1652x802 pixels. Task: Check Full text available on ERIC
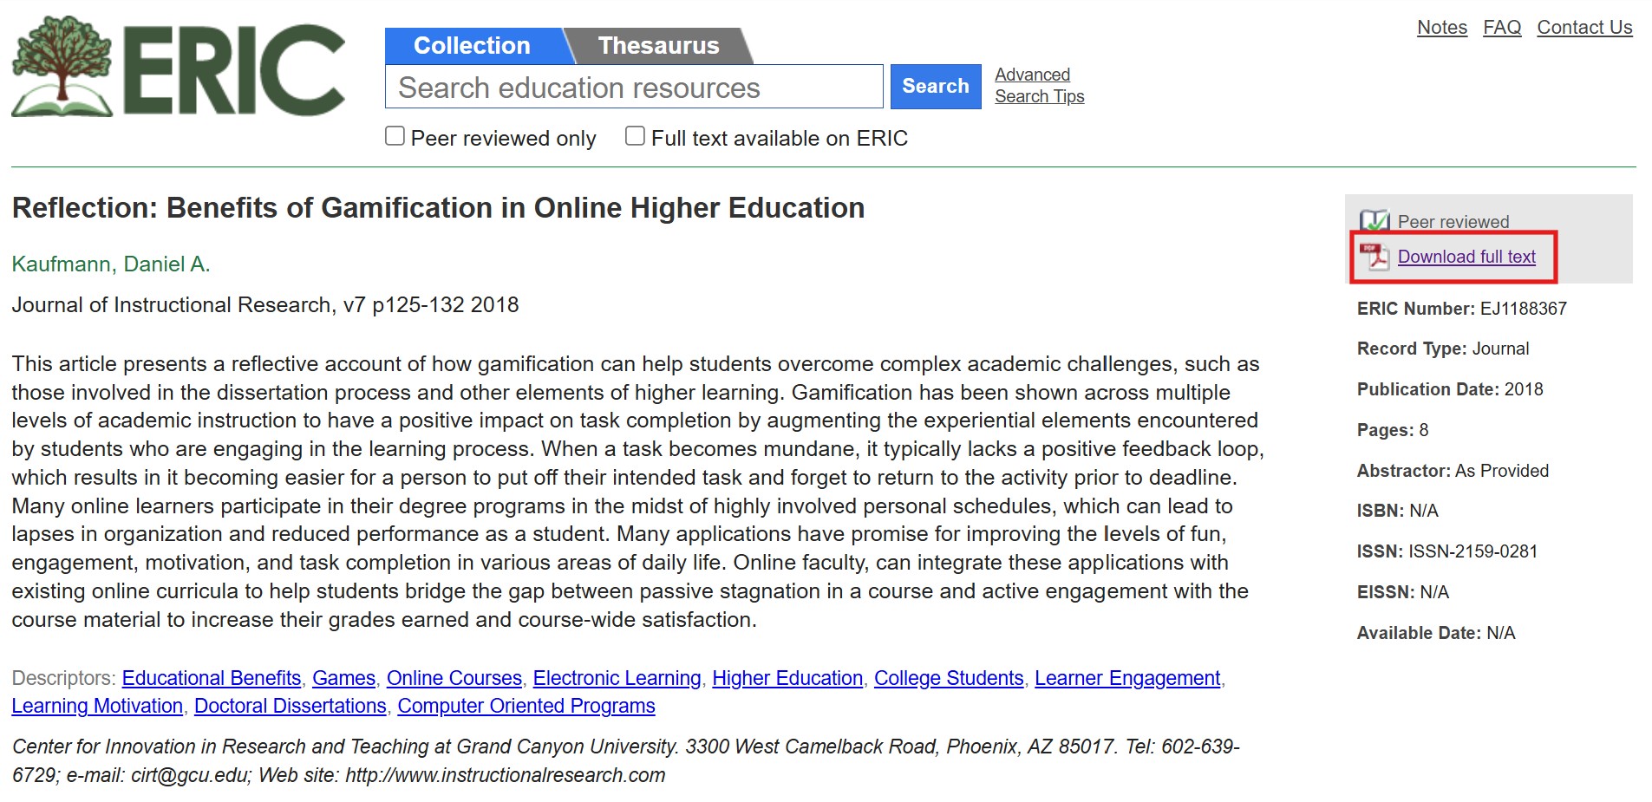[636, 137]
